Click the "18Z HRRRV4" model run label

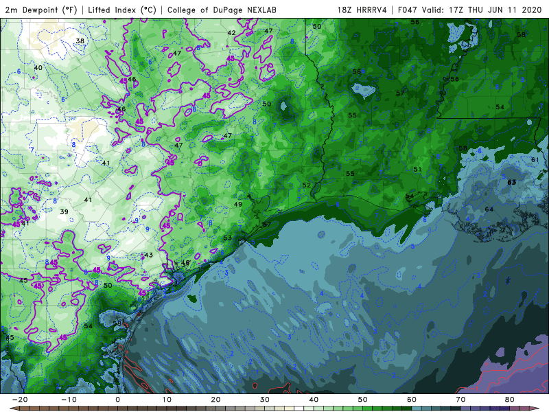tap(362, 10)
